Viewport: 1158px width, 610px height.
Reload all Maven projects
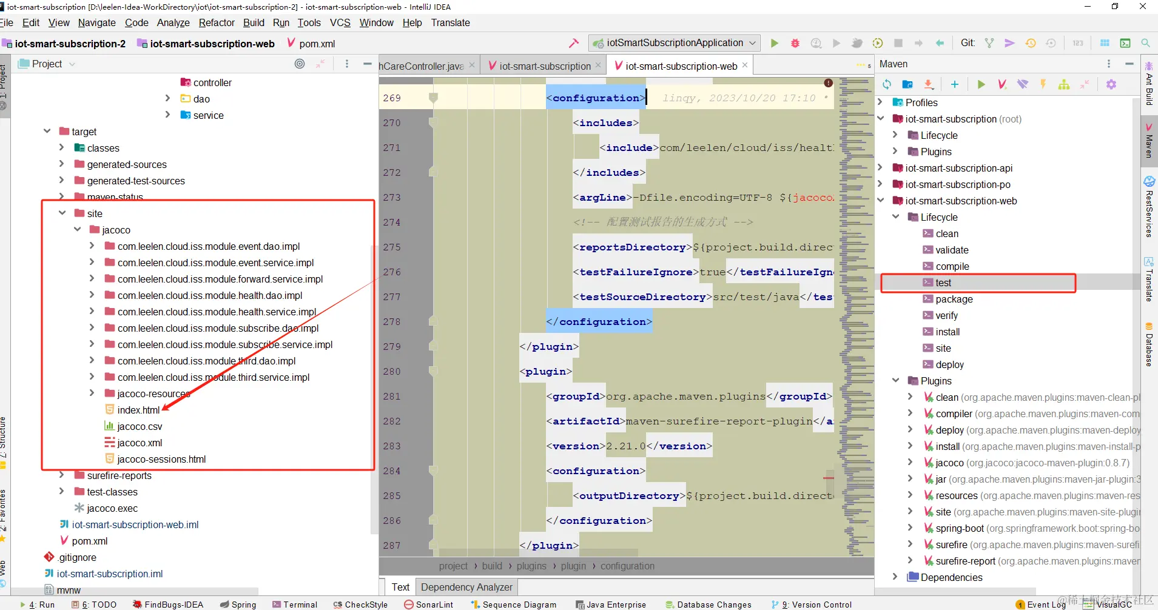point(887,84)
